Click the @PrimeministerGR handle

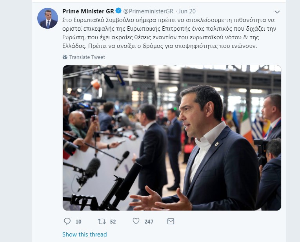[x=148, y=11]
